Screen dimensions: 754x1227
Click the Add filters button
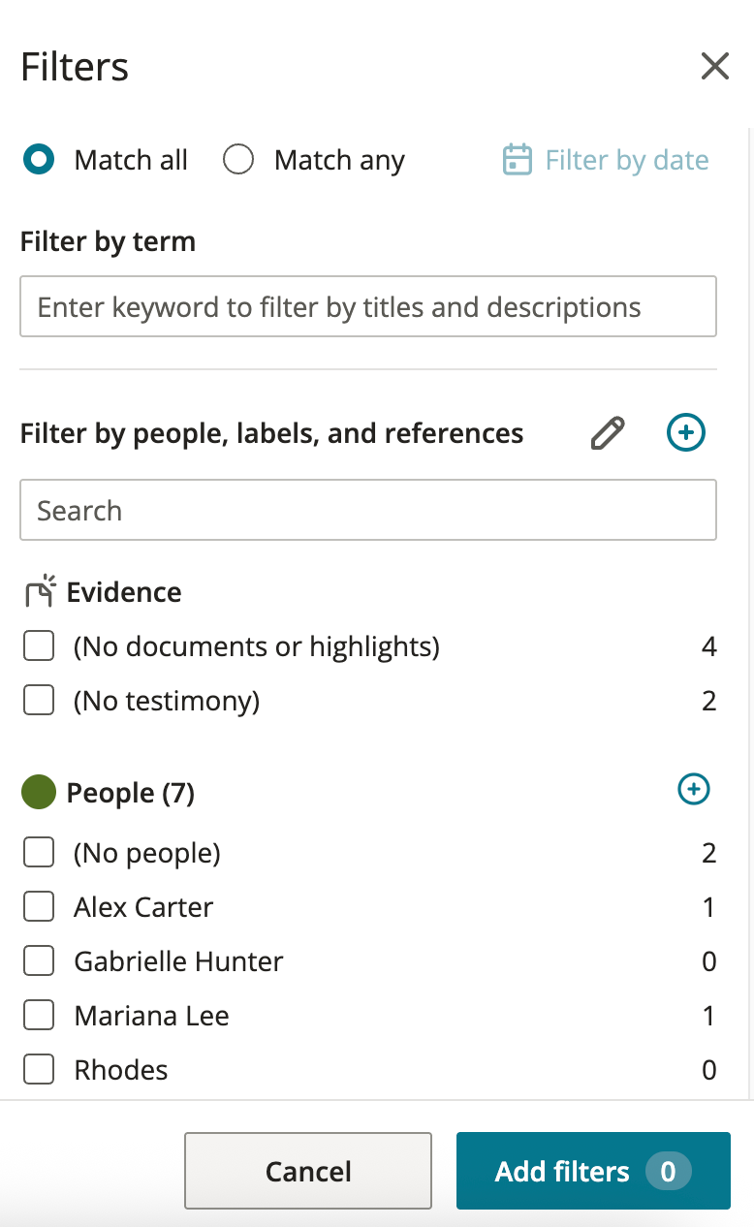coord(593,1171)
